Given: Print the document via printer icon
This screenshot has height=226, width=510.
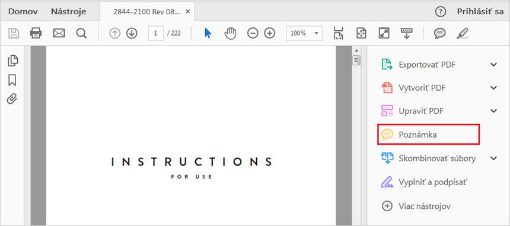Looking at the screenshot, I should [36, 33].
